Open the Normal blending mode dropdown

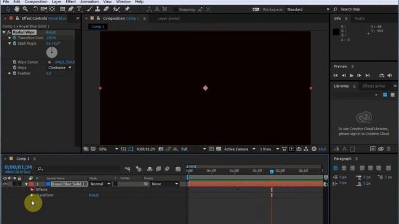(100, 184)
